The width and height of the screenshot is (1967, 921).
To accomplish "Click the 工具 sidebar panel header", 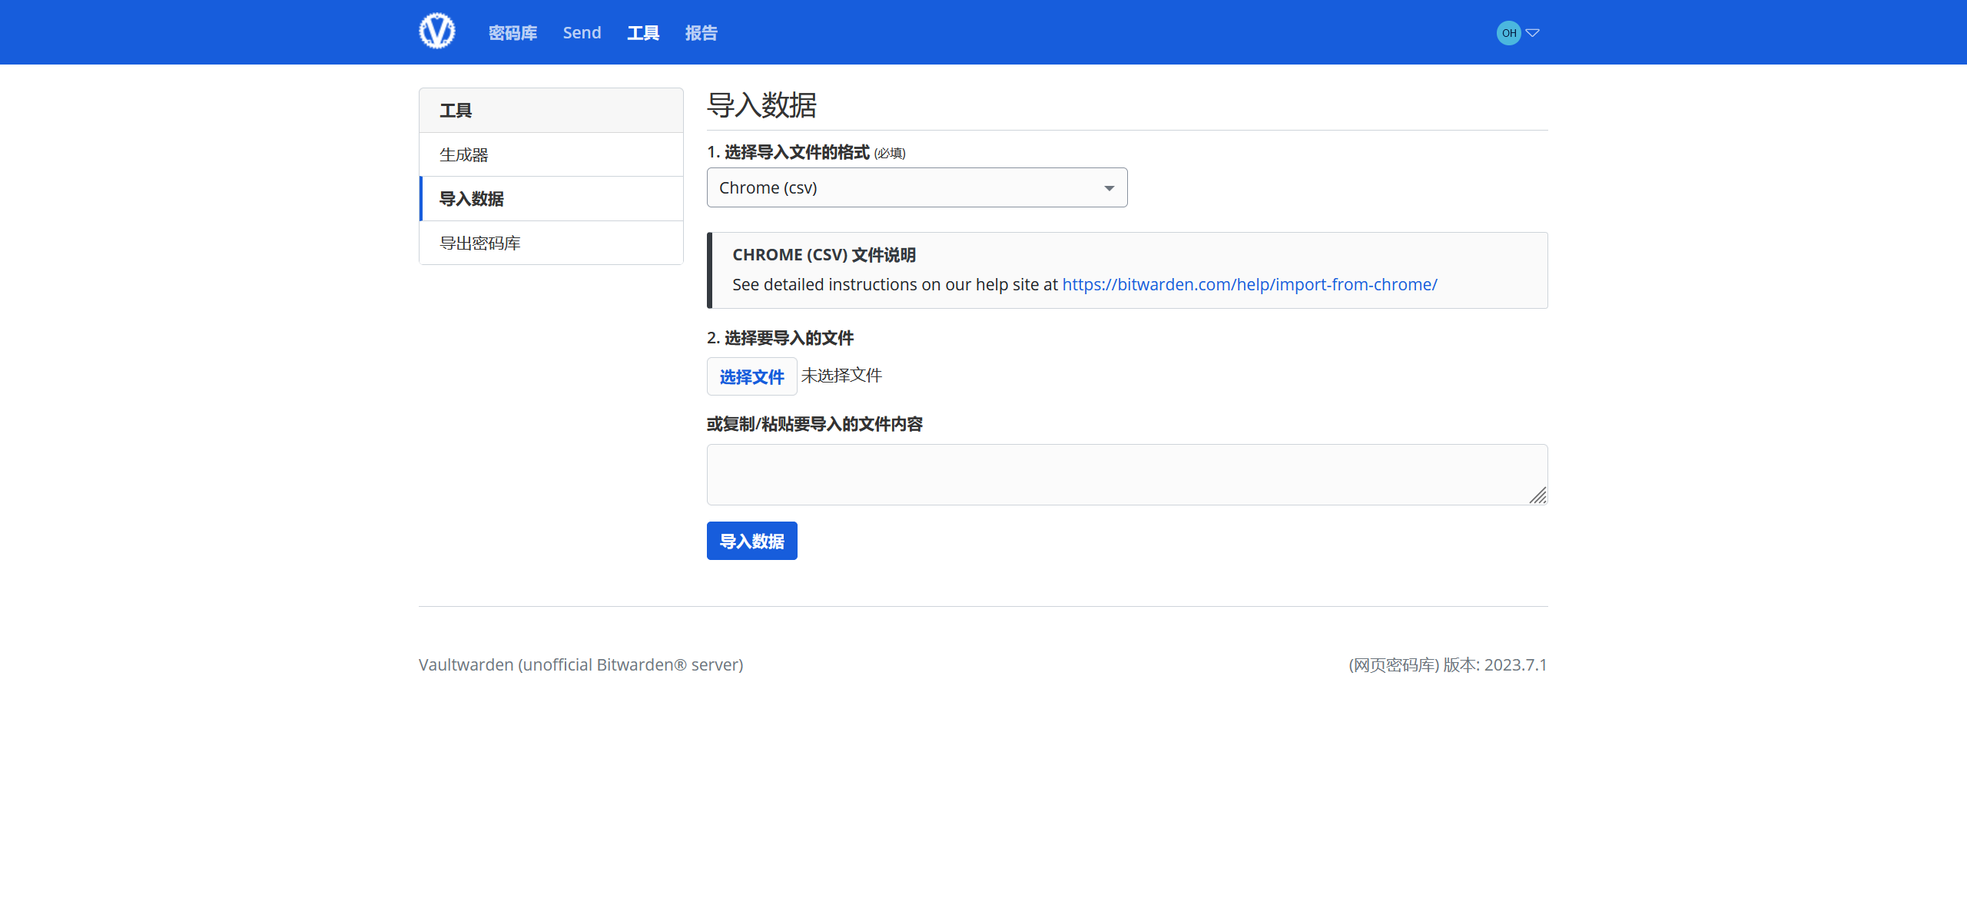I will coord(455,110).
